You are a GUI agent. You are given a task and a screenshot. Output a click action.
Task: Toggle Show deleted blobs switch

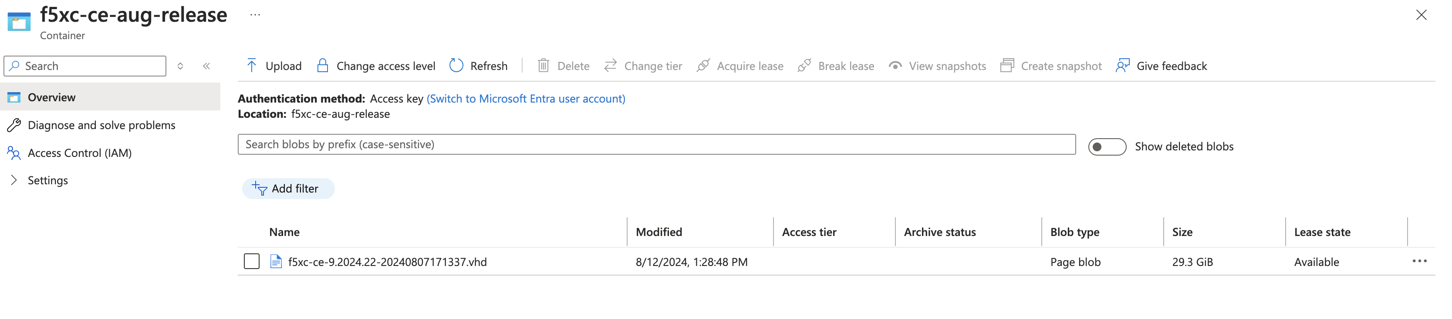coord(1107,147)
